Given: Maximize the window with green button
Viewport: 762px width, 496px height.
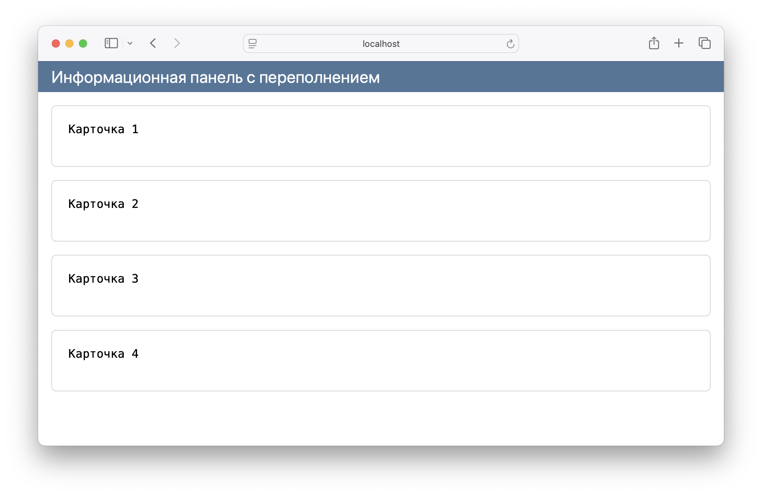Looking at the screenshot, I should pyautogui.click(x=83, y=43).
